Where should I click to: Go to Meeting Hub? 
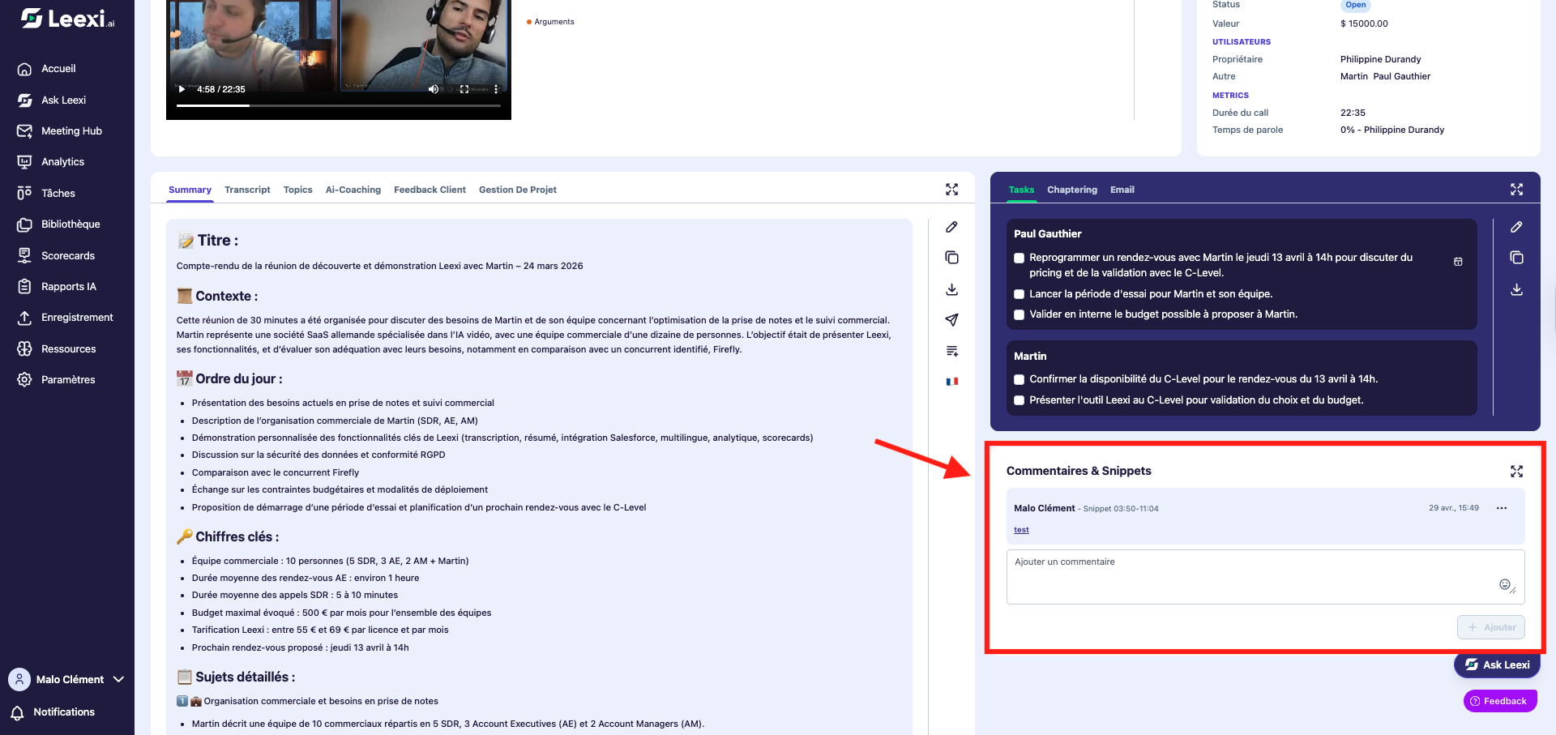[71, 130]
